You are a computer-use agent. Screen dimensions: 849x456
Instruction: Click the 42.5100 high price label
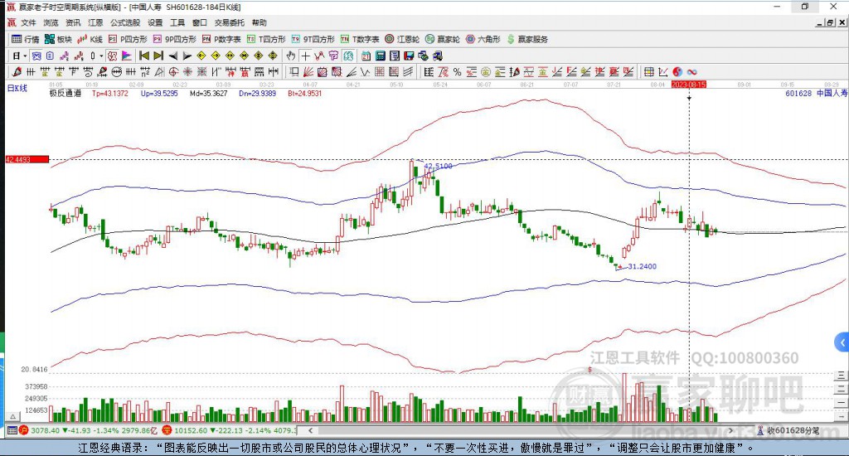[438, 166]
